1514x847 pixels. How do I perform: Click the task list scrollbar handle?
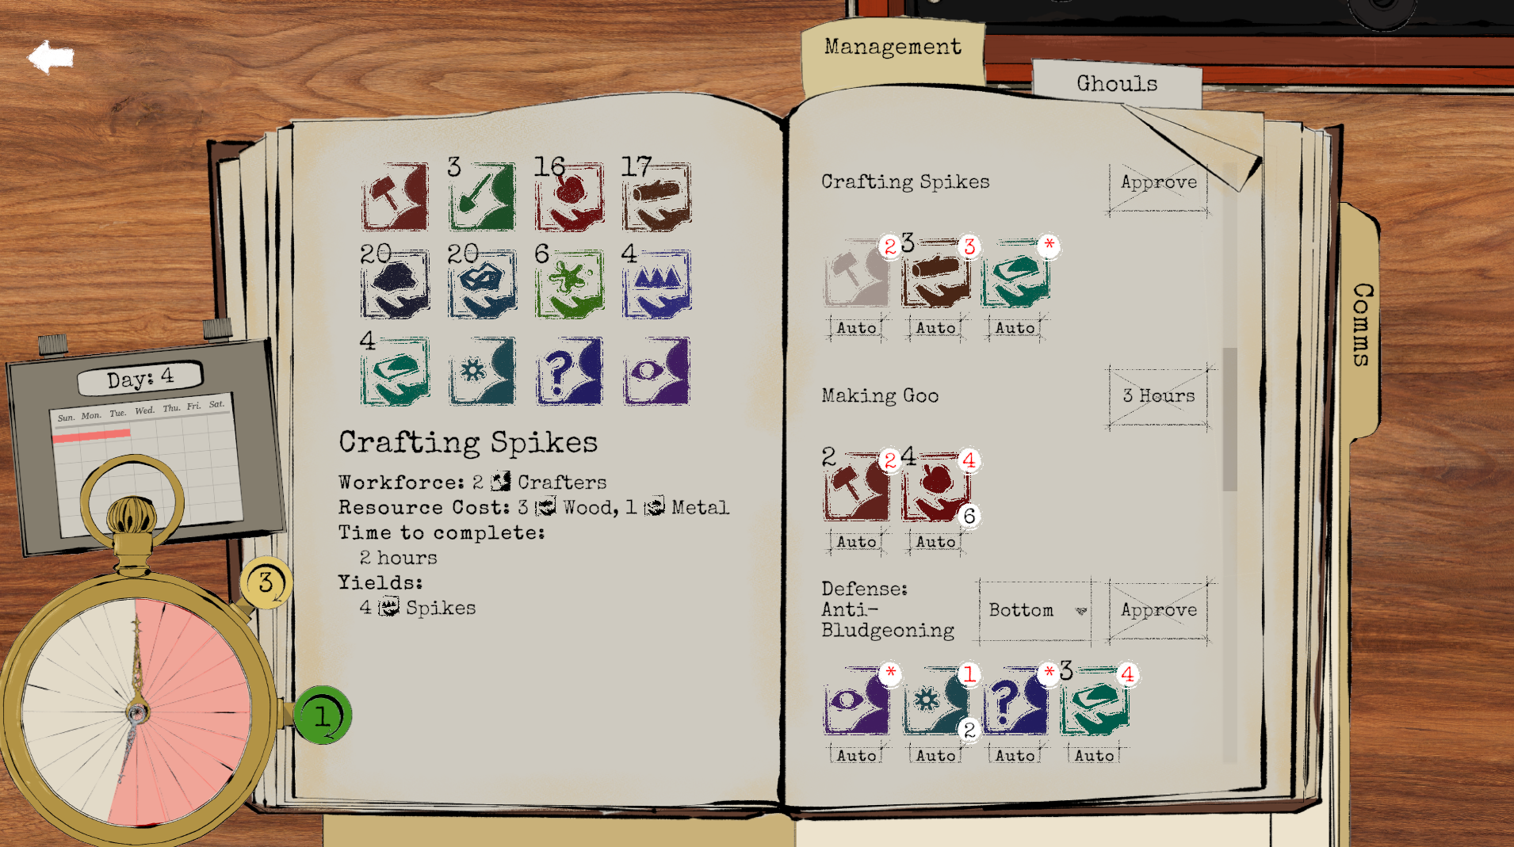tap(1229, 420)
